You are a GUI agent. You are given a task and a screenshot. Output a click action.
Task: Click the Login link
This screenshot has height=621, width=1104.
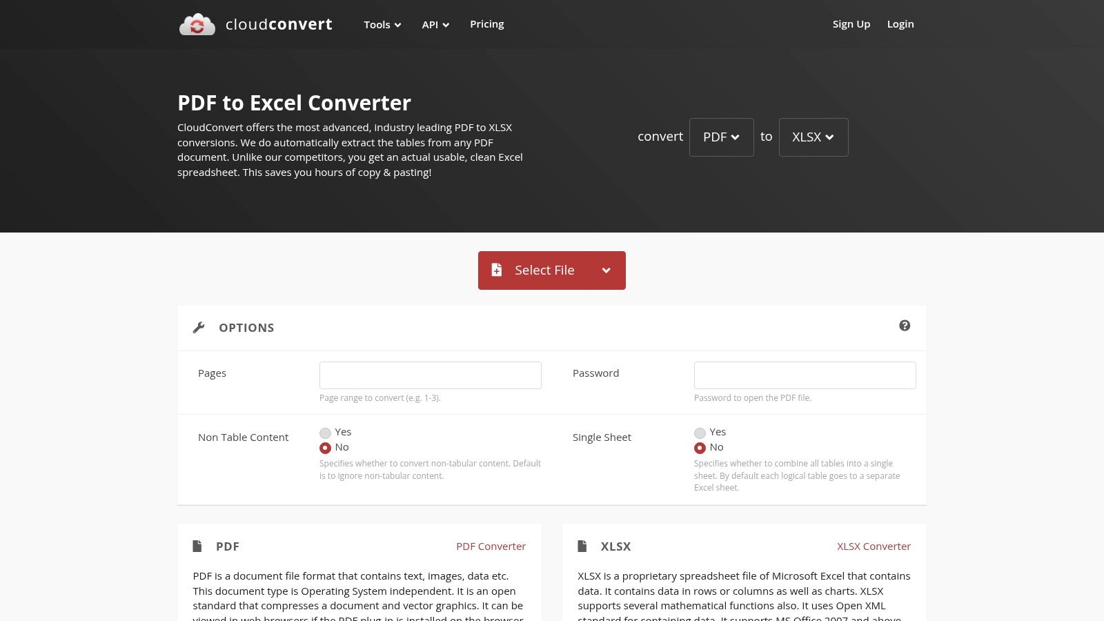click(x=900, y=24)
